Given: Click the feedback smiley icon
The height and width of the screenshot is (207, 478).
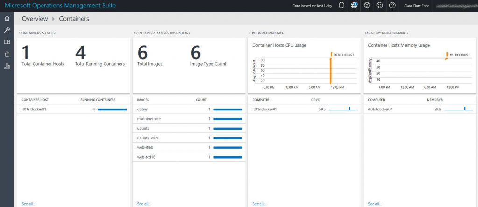Looking at the screenshot, I should click(380, 6).
